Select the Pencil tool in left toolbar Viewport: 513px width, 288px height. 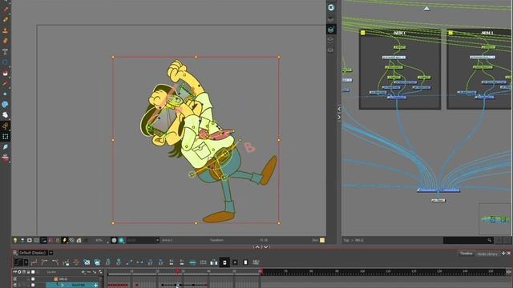click(x=6, y=20)
